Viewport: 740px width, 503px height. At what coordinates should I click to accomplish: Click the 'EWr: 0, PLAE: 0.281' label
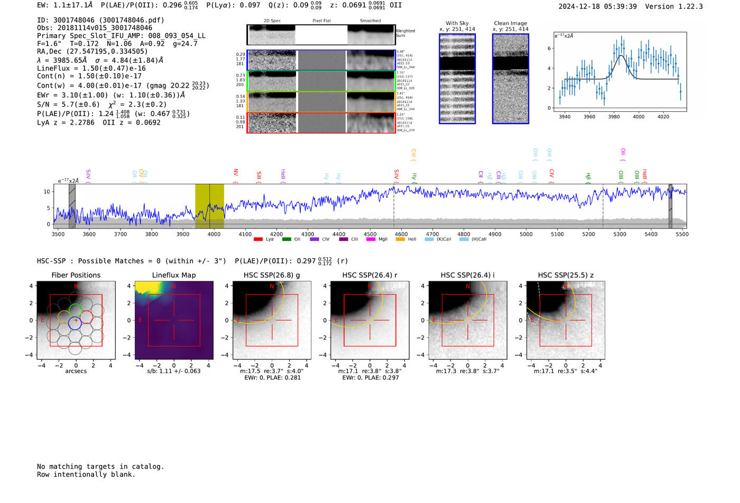[x=272, y=377]
